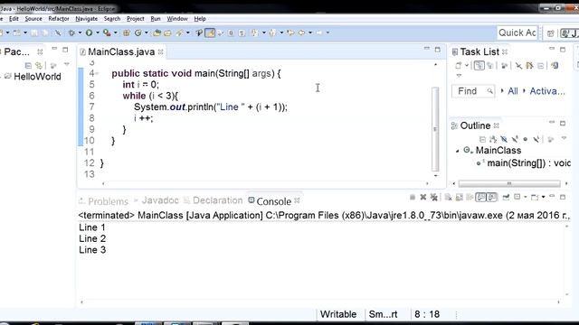Open the Source menu
The height and width of the screenshot is (325, 579).
[33, 19]
